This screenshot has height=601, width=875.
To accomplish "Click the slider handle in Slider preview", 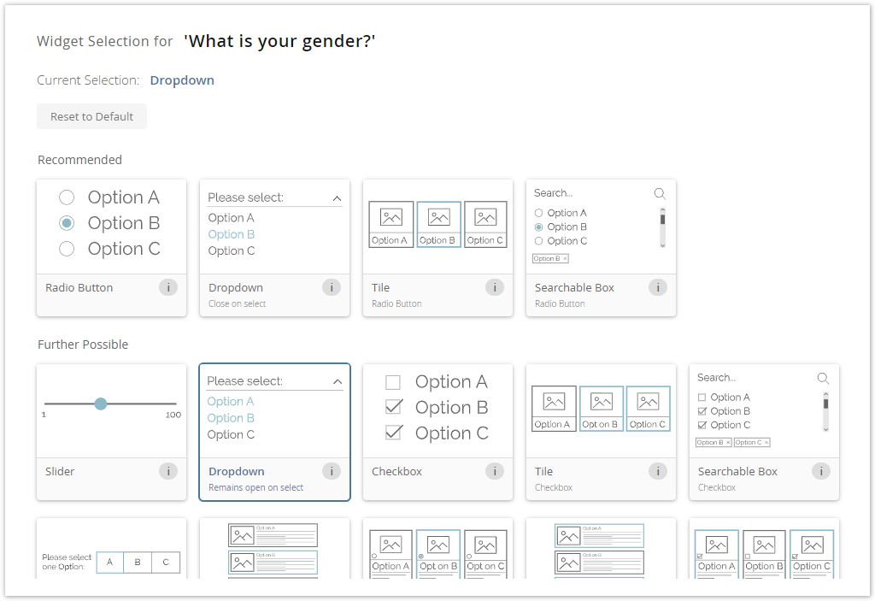I will (x=101, y=404).
